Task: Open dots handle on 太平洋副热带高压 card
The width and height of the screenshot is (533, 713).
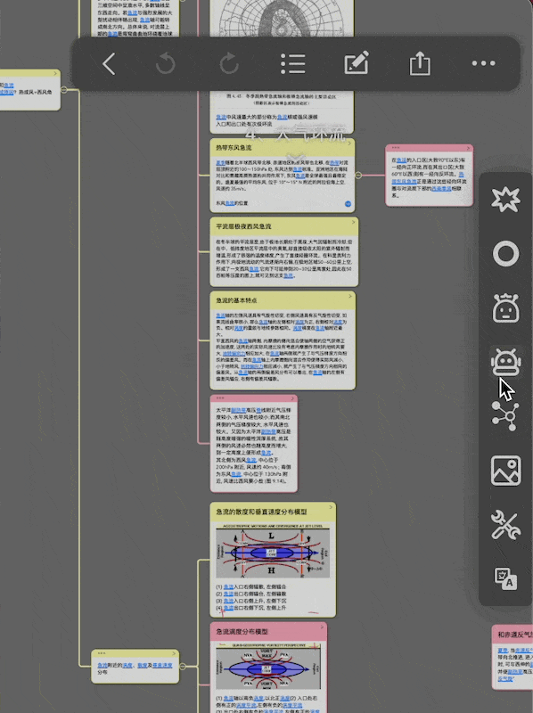Action: [x=220, y=398]
